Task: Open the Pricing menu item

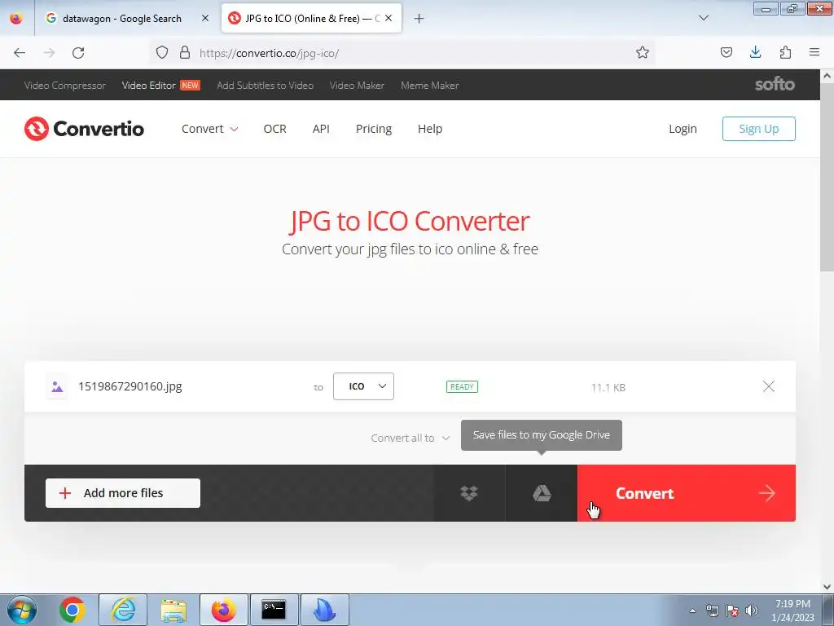Action: tap(373, 129)
